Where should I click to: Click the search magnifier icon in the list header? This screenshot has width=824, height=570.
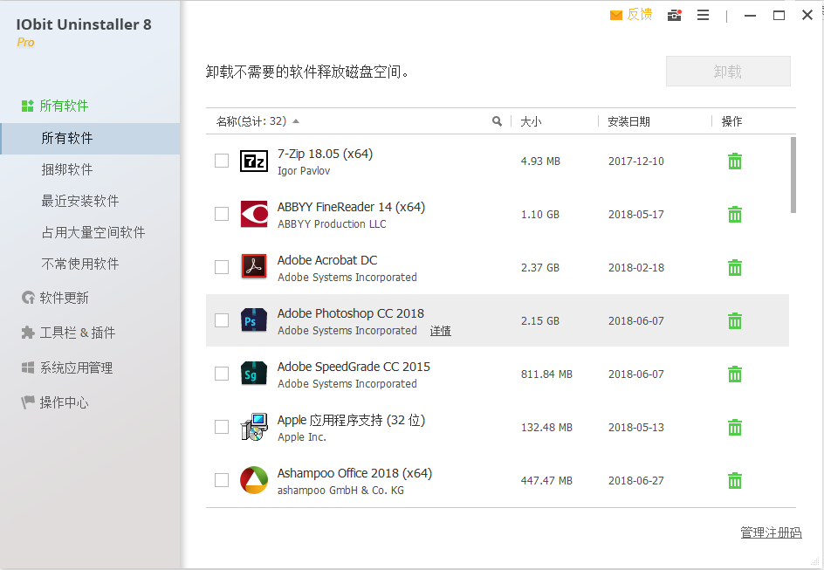[497, 121]
